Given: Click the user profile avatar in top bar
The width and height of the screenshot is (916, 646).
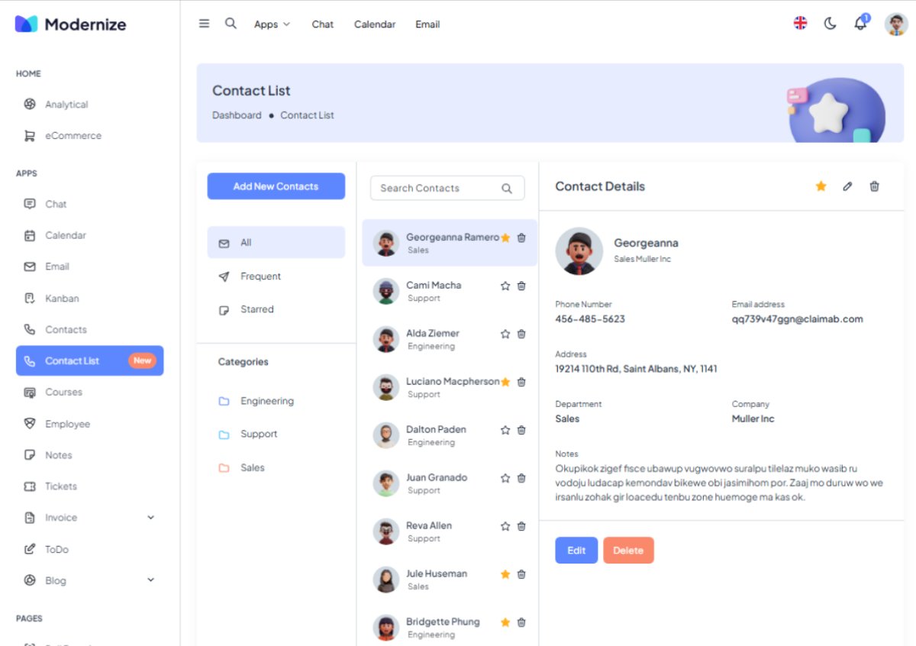Looking at the screenshot, I should 895,24.
